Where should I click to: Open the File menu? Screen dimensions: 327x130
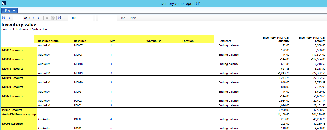point(9,11)
